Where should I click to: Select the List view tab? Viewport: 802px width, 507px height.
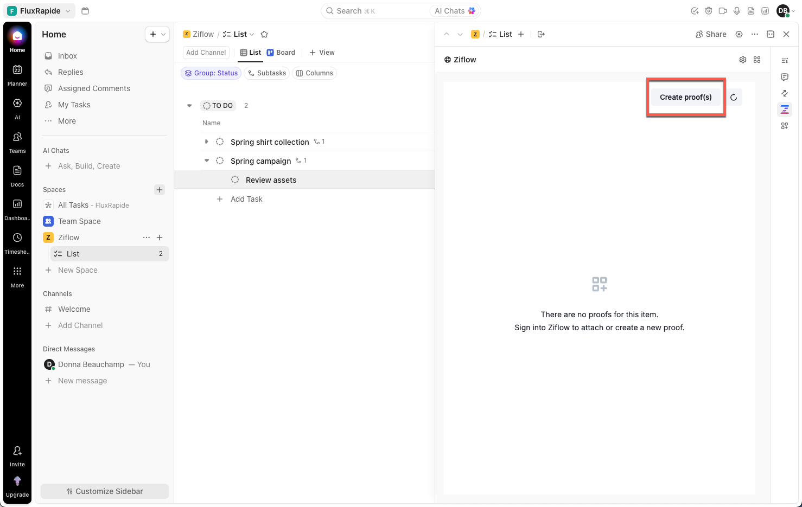[x=251, y=53]
